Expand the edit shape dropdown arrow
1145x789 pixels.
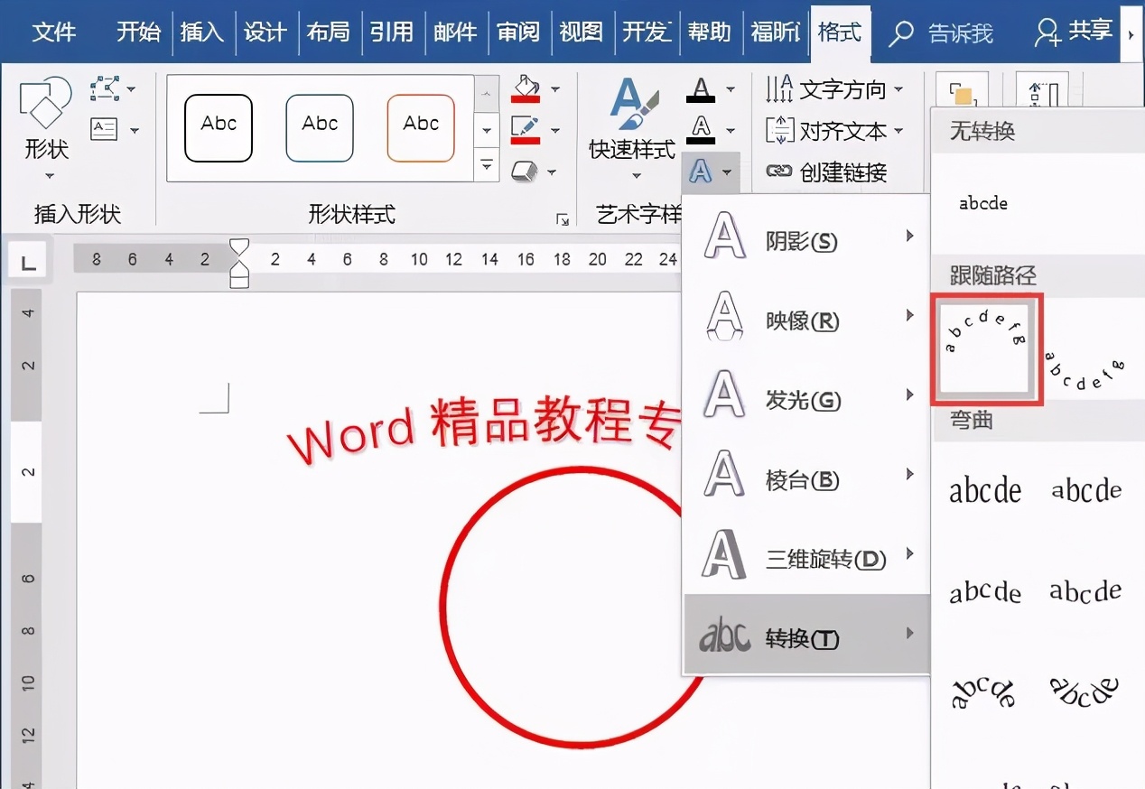(132, 89)
